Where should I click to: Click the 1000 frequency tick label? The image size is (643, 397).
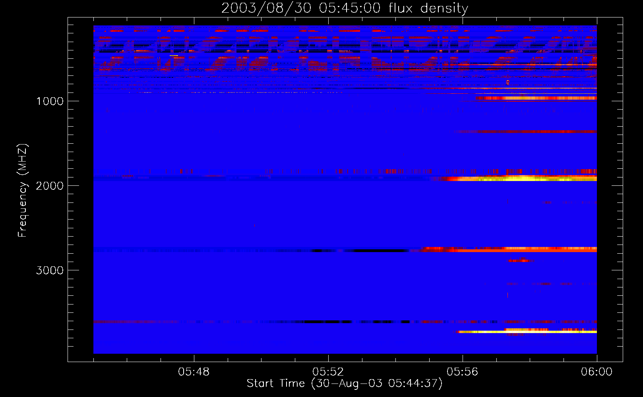pos(50,101)
